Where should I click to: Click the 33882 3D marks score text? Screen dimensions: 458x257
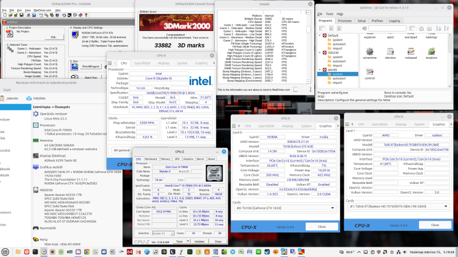(179, 45)
